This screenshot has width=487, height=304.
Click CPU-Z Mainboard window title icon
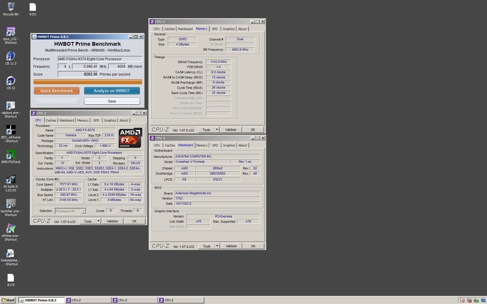click(152, 138)
